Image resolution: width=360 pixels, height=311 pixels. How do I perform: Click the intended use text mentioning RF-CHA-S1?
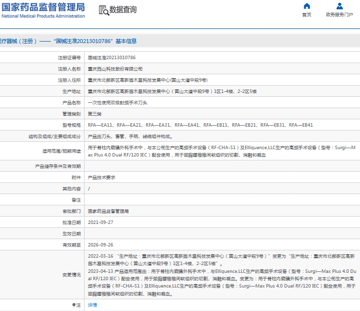click(x=222, y=151)
